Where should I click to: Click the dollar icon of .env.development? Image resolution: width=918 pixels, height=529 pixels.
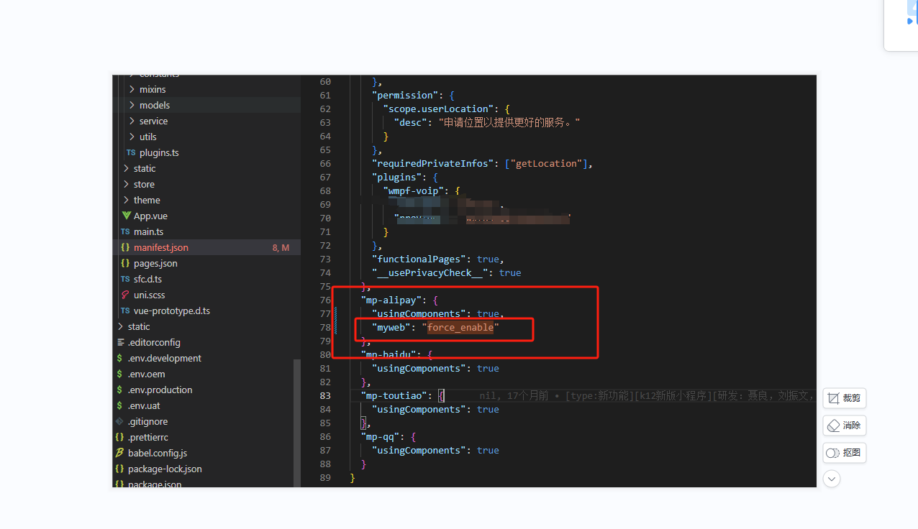120,358
